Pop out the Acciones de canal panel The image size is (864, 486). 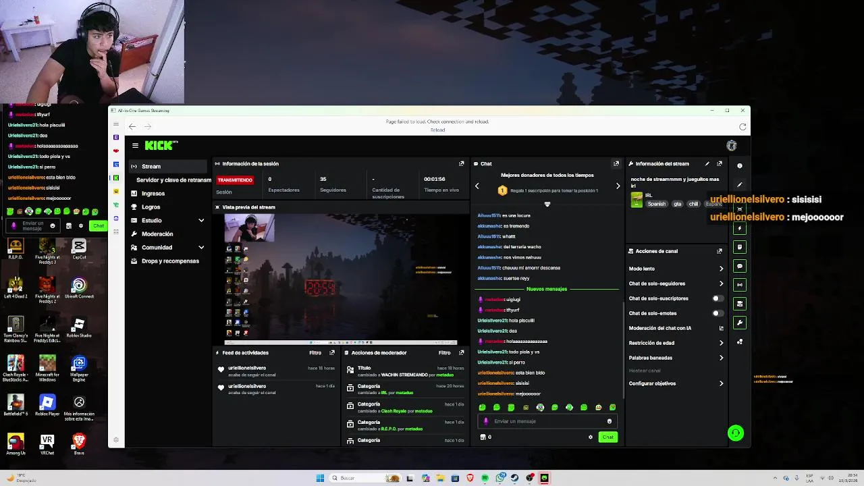tap(720, 251)
